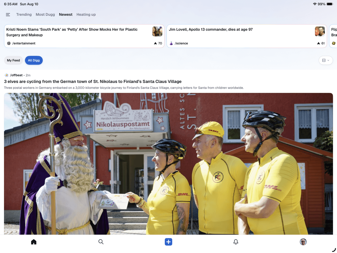Open notifications bell icon

236,242
